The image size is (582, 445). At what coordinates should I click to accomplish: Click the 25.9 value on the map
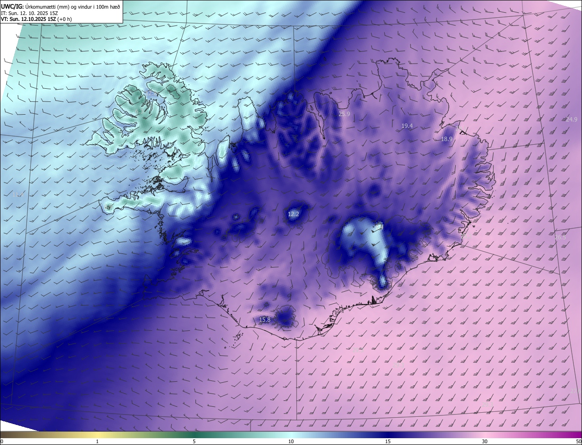[344, 114]
